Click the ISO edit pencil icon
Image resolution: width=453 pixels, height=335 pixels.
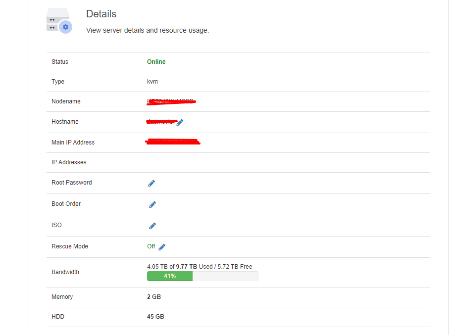tap(152, 226)
